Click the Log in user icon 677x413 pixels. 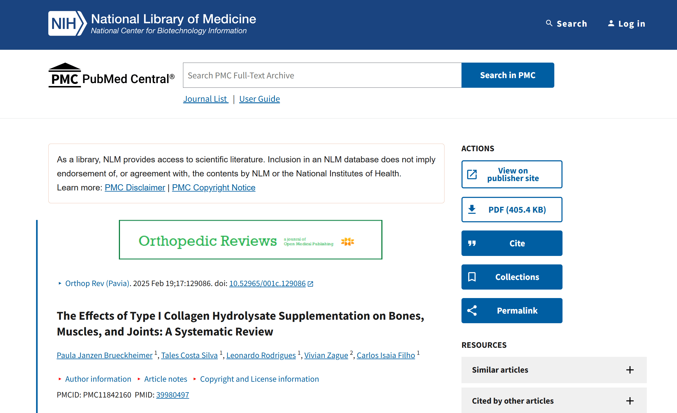click(x=611, y=23)
